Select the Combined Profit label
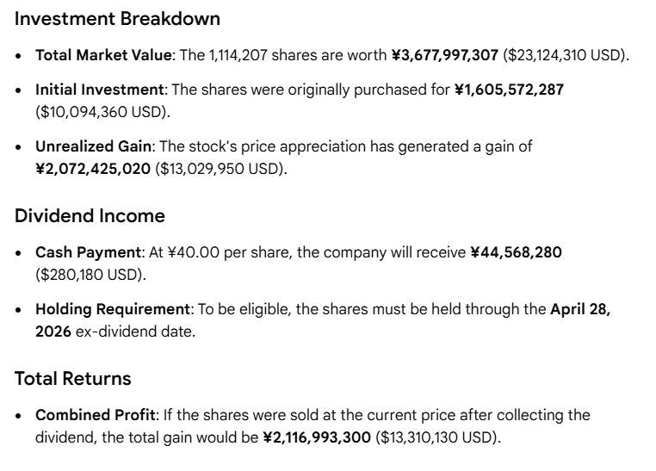The image size is (656, 471). [96, 415]
